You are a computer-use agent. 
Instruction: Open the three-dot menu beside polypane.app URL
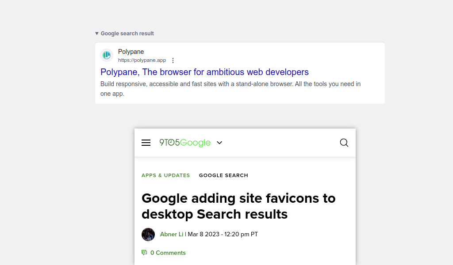click(x=173, y=60)
